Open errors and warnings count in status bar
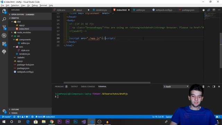Viewport: 222px width, 125px height. 23,117
